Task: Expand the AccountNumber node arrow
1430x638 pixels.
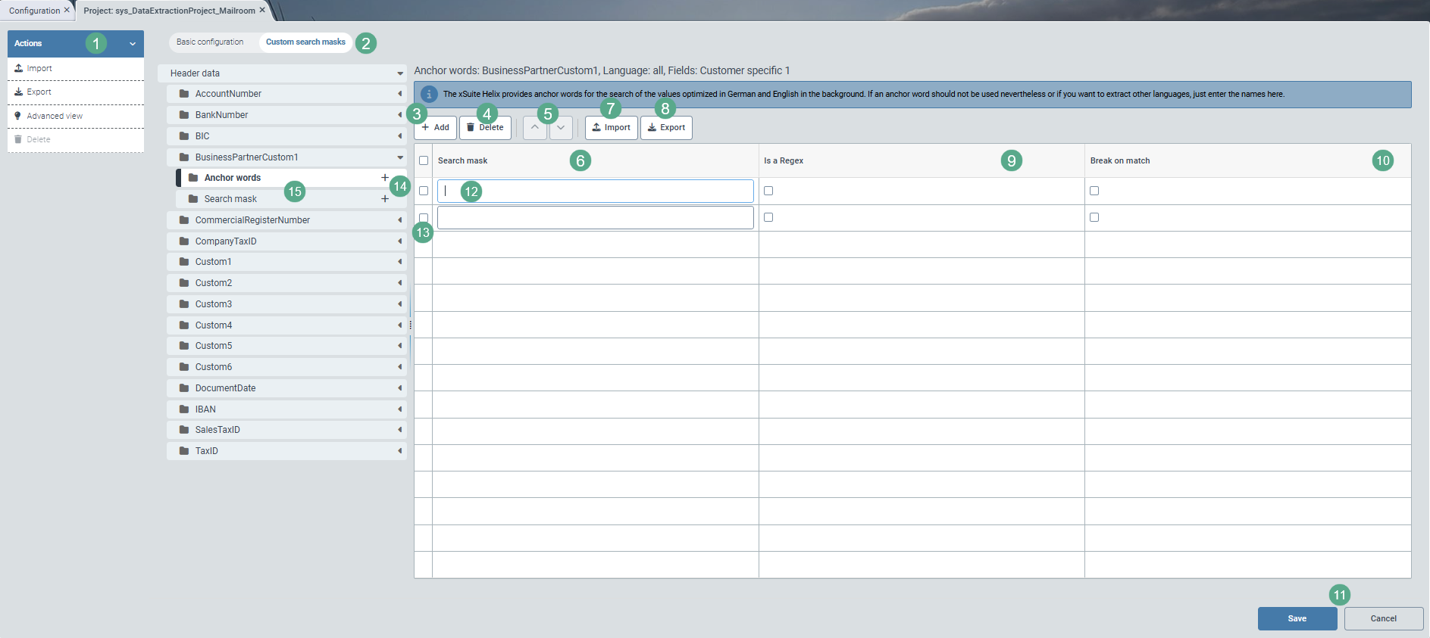Action: click(400, 94)
